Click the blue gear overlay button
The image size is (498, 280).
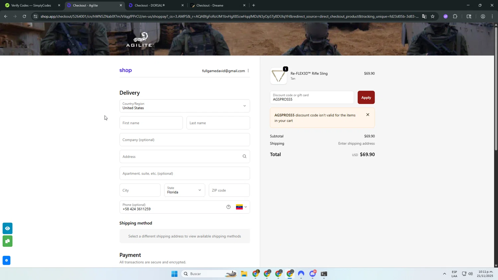click(x=6, y=260)
